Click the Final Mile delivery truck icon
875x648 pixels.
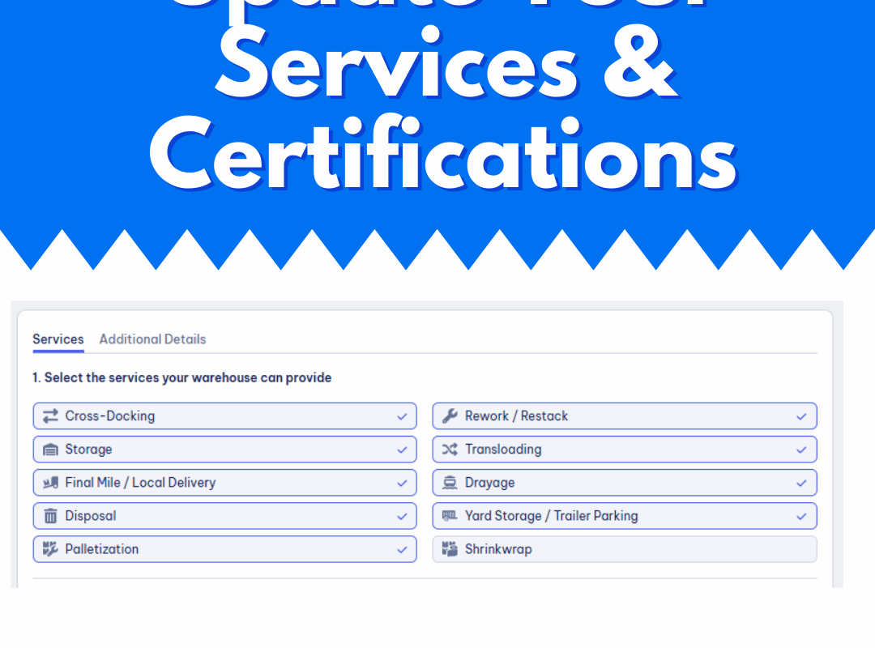[49, 483]
